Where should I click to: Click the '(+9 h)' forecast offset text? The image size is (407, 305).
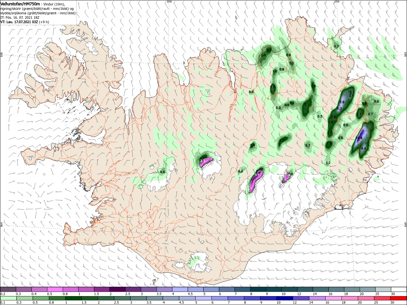[44, 22]
